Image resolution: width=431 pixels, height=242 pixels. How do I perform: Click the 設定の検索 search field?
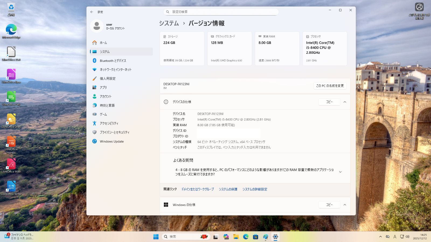[x=221, y=12]
